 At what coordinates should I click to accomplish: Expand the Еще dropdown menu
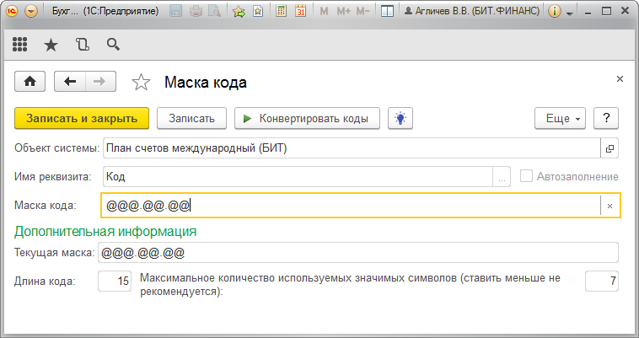pos(561,119)
